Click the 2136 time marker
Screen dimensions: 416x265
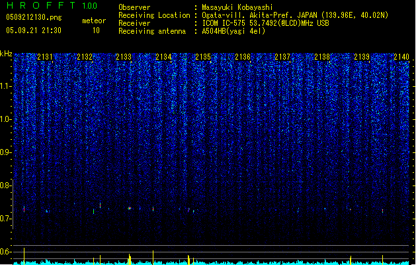coord(243,57)
